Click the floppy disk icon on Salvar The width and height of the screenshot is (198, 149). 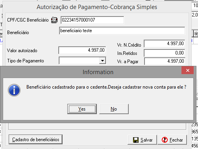pyautogui.click(x=136, y=140)
